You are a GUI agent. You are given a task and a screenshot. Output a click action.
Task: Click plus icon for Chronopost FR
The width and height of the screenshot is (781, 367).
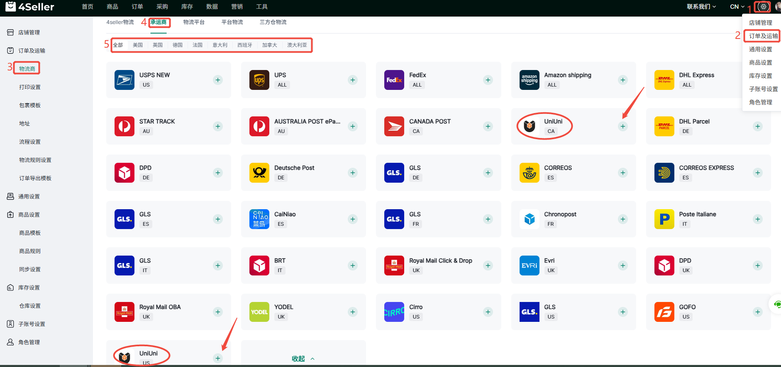(623, 219)
